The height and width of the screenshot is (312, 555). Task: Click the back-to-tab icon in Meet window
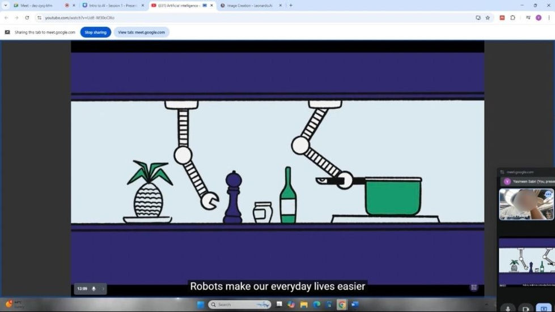coord(502,172)
